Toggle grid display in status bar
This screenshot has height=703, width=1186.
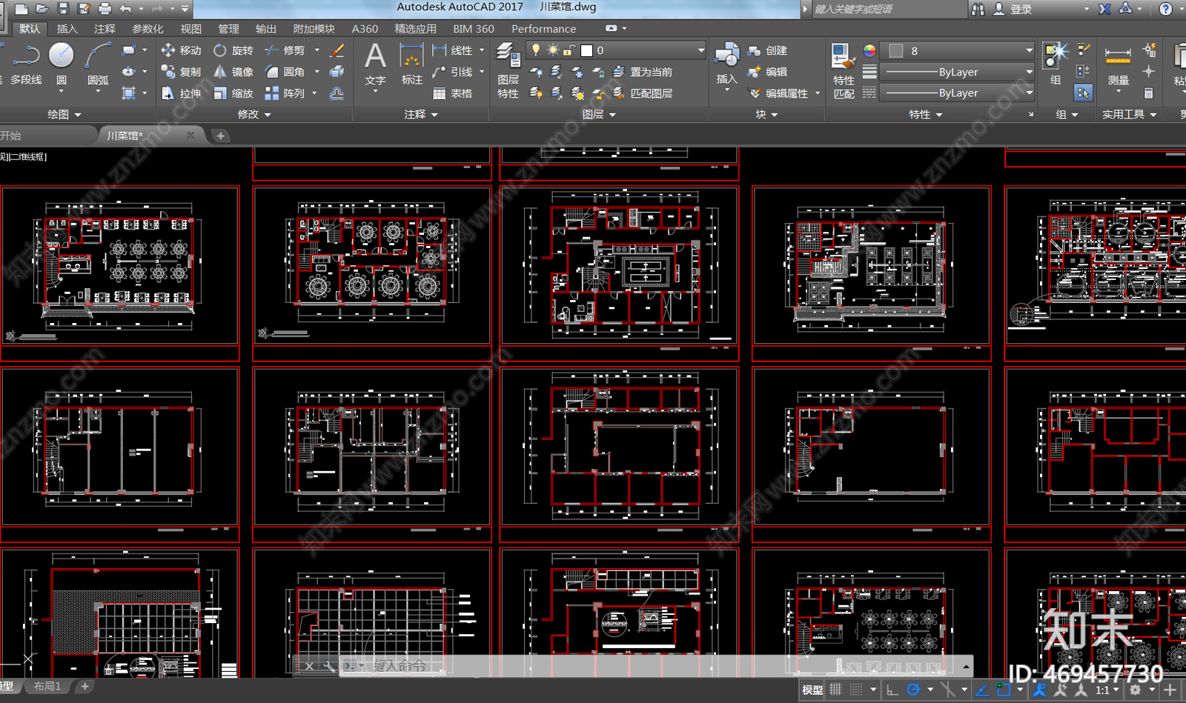[836, 690]
